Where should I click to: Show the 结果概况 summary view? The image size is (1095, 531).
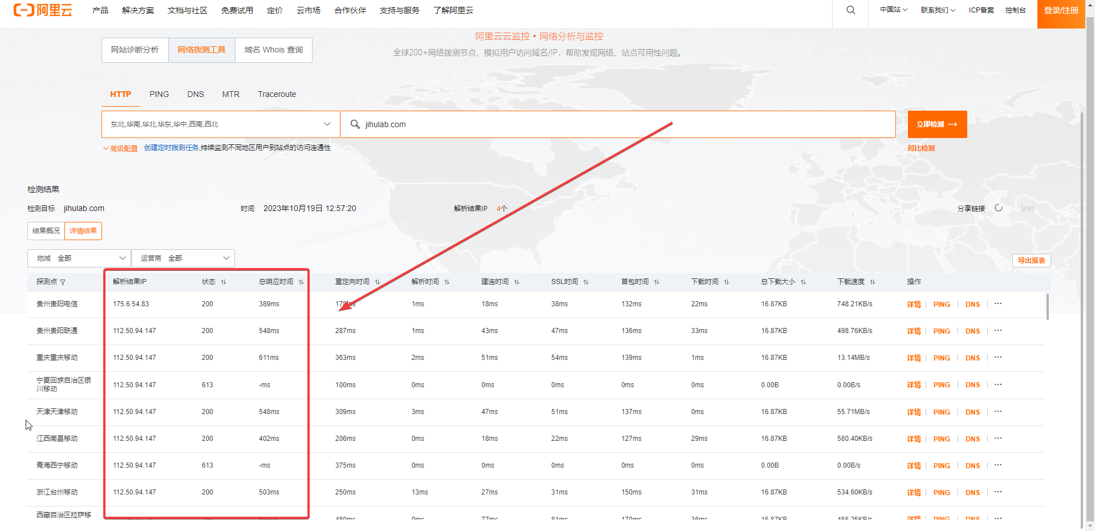46,231
